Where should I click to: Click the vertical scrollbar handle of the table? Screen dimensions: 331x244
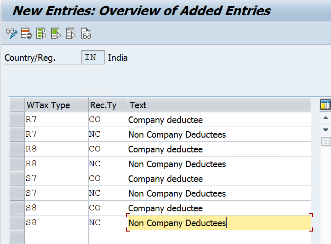pos(326,141)
